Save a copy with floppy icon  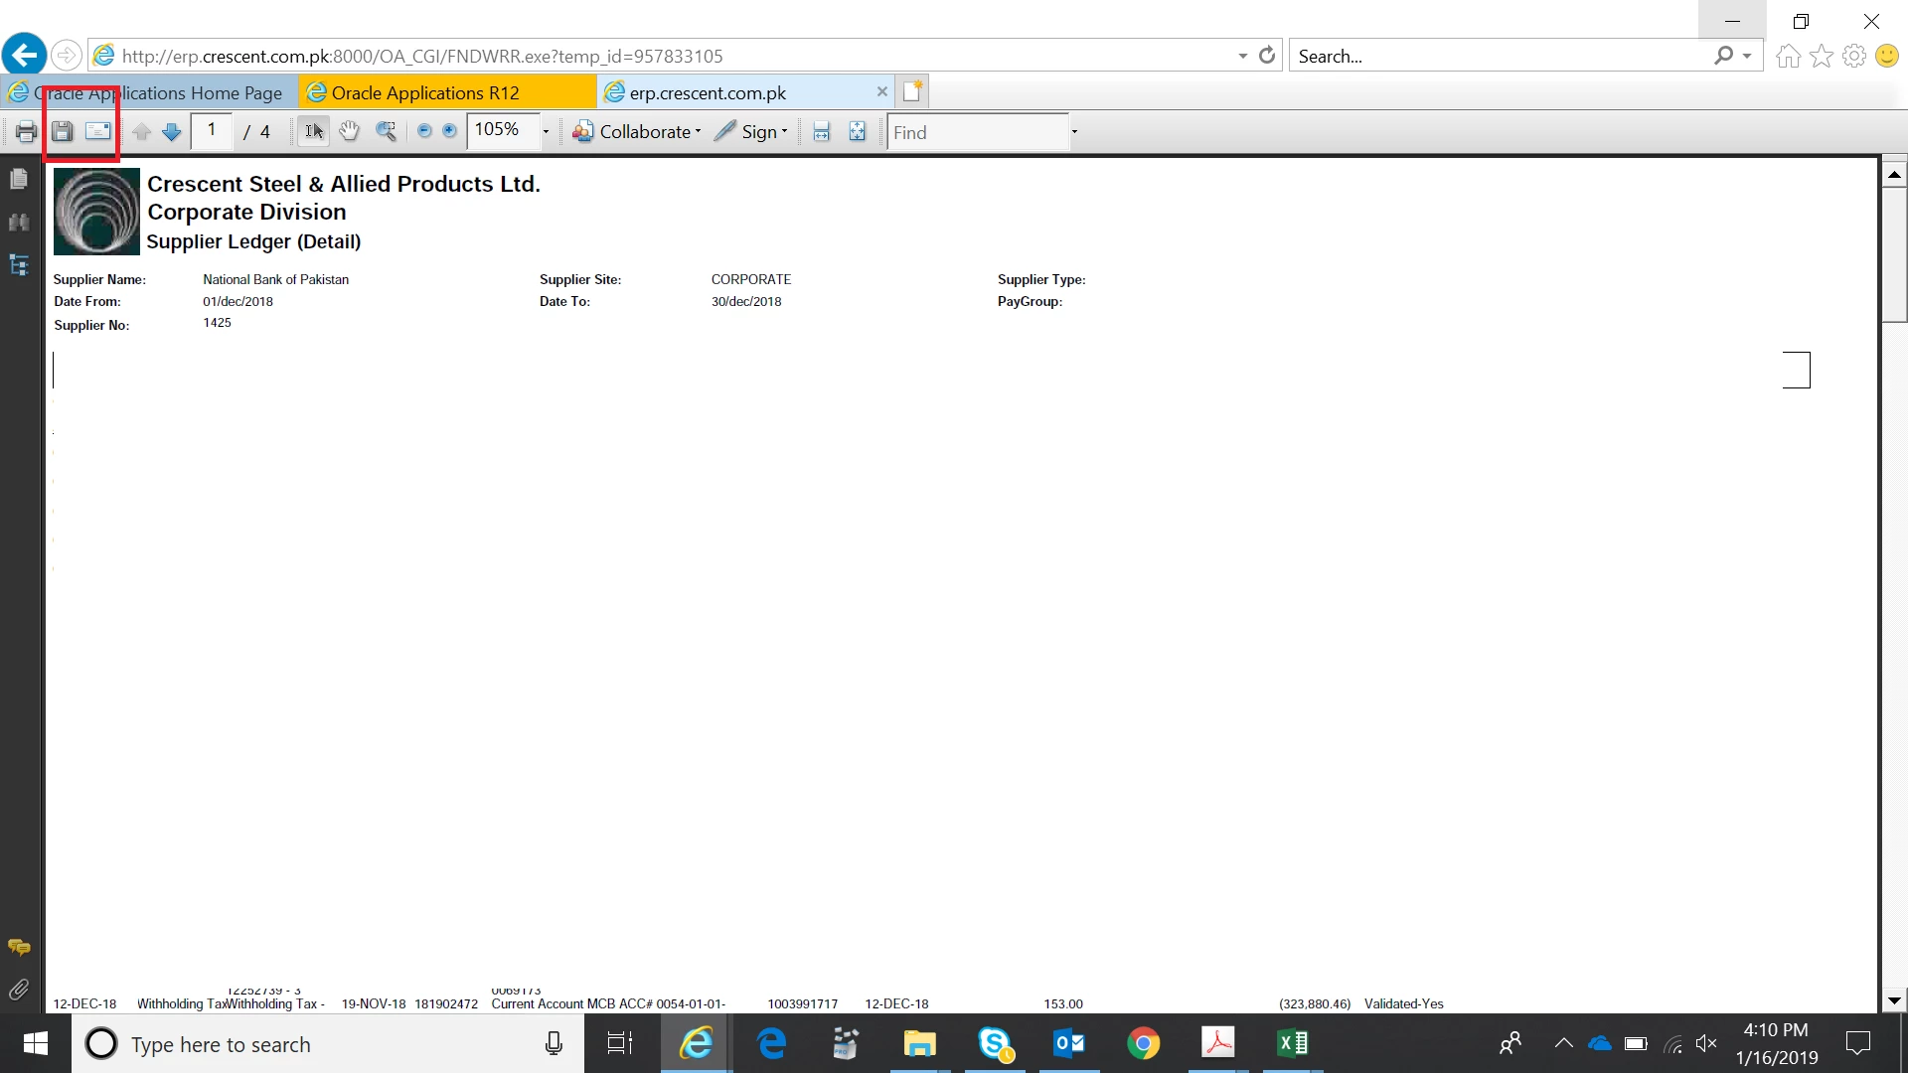[x=63, y=131]
